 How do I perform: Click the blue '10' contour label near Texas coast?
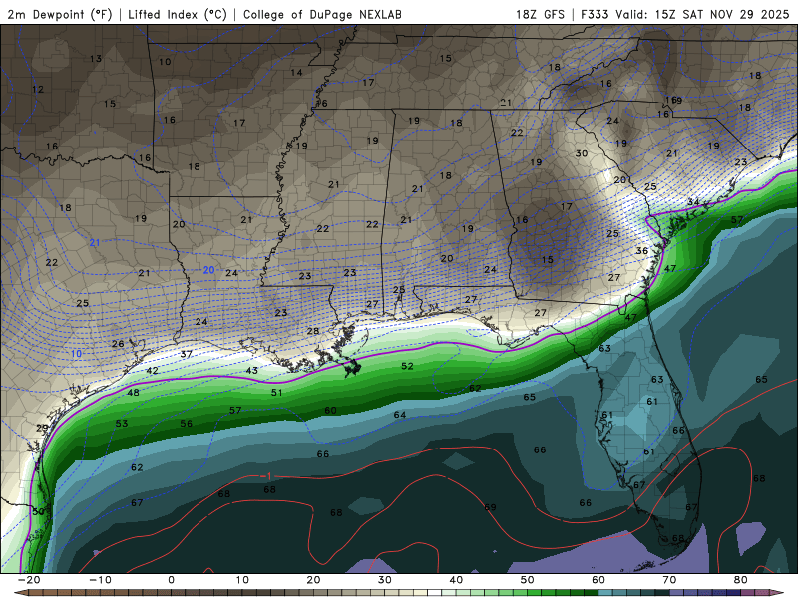pyautogui.click(x=76, y=354)
